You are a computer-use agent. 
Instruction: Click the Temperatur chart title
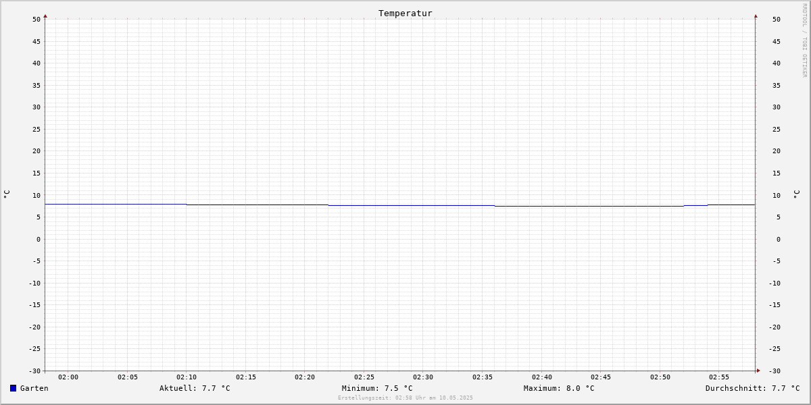click(405, 13)
